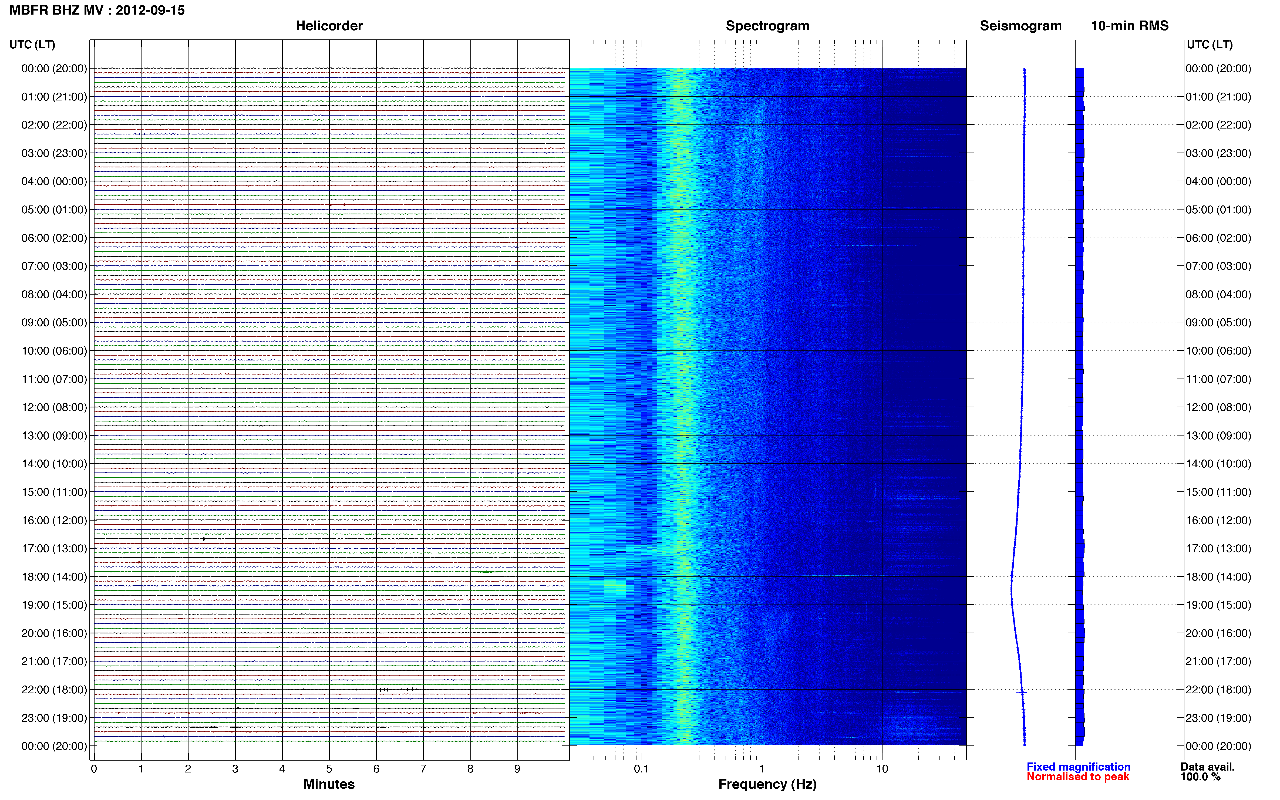Click the Minutes axis title
The height and width of the screenshot is (800, 1280).
coord(329,784)
